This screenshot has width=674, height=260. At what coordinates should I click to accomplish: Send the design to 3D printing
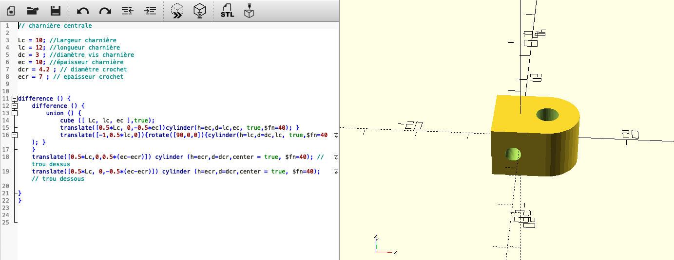pyautogui.click(x=250, y=11)
